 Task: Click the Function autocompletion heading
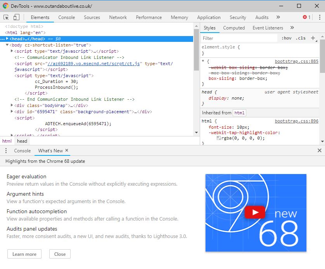(37, 211)
